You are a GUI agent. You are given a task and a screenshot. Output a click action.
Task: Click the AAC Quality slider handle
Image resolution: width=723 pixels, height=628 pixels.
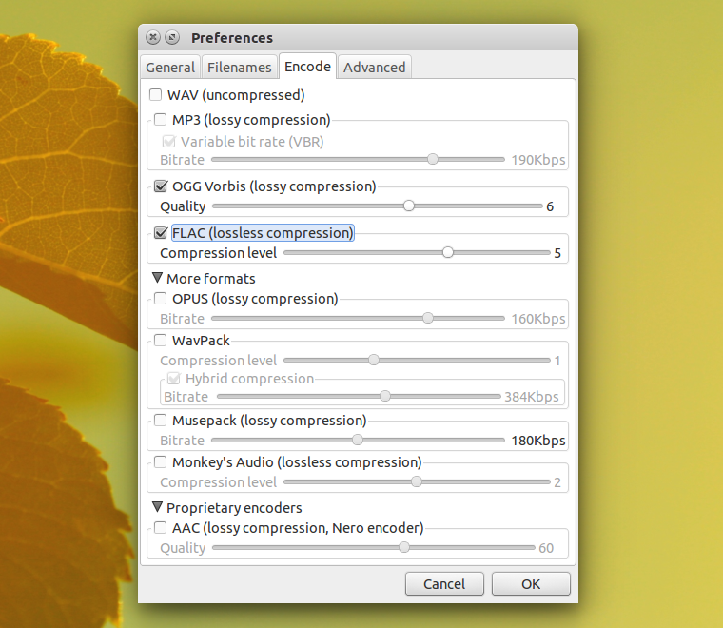click(x=404, y=547)
